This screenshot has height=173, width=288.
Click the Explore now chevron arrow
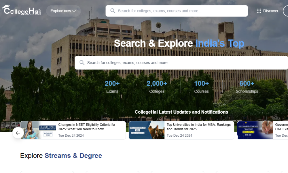pos(74,11)
